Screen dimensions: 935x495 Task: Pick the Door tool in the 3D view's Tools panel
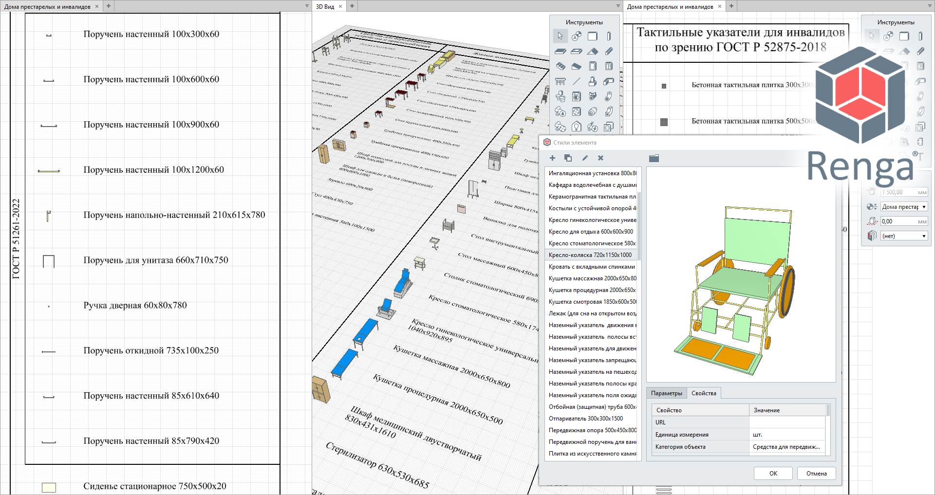click(x=593, y=66)
